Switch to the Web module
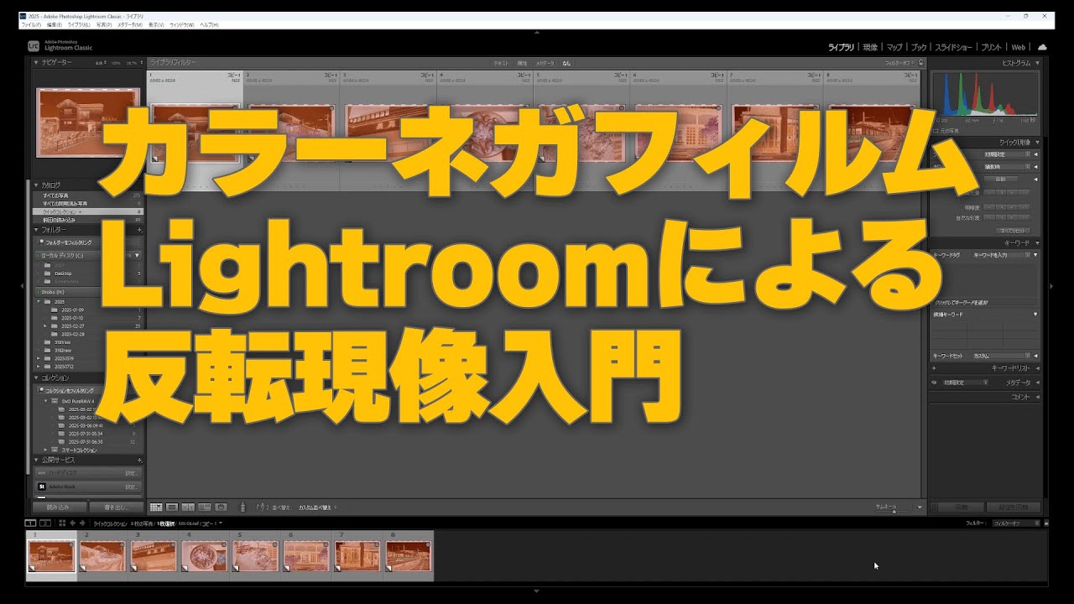 [x=1019, y=48]
